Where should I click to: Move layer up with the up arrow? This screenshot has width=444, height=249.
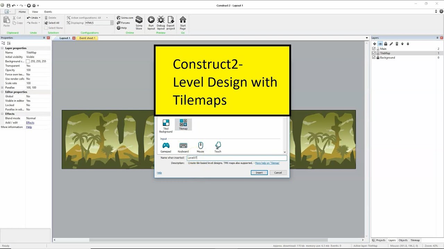[x=402, y=44]
